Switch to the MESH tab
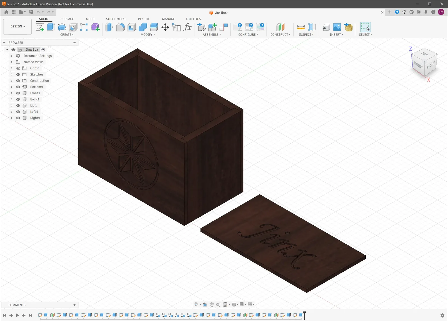Image resolution: width=448 pixels, height=322 pixels. coord(90,19)
